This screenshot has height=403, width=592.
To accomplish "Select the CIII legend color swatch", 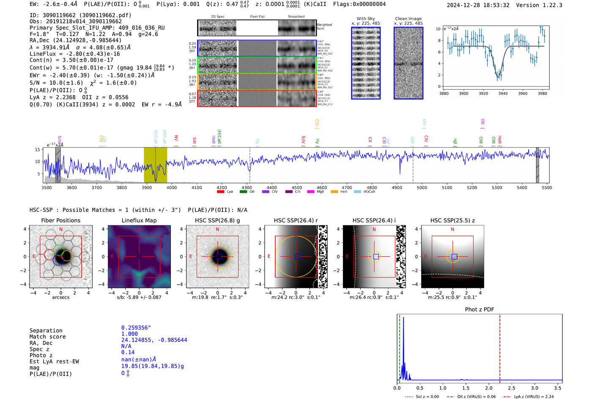I will (289, 192).
